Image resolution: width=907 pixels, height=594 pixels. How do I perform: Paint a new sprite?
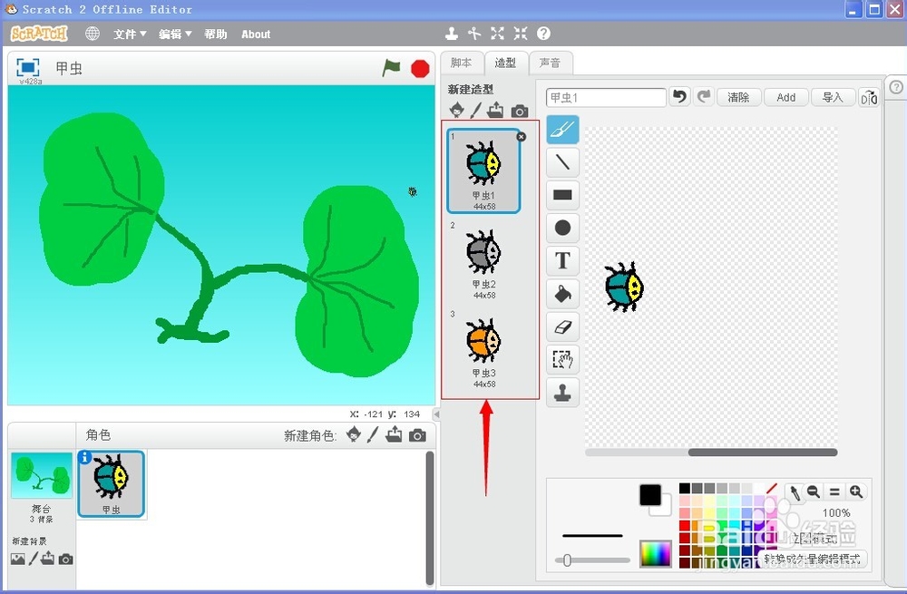click(x=373, y=434)
